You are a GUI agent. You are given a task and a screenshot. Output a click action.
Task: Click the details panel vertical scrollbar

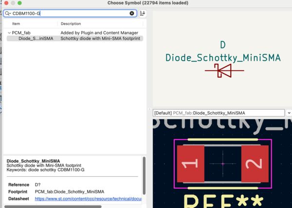pos(144,175)
